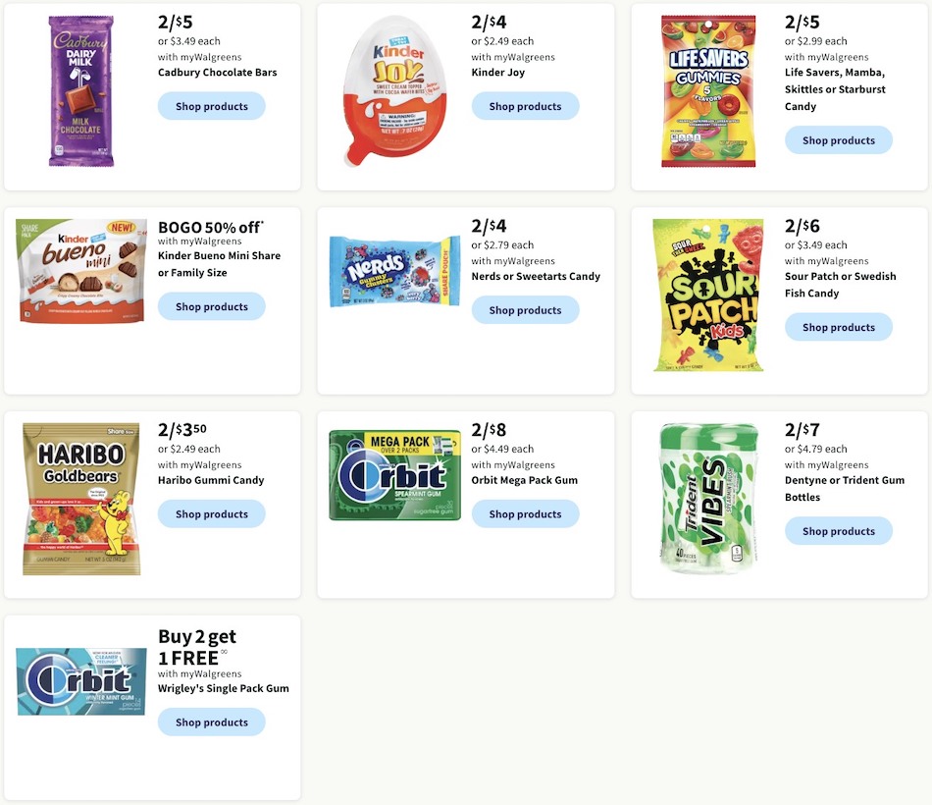Shop products for Sour Patch or Swedish Fish

click(839, 327)
